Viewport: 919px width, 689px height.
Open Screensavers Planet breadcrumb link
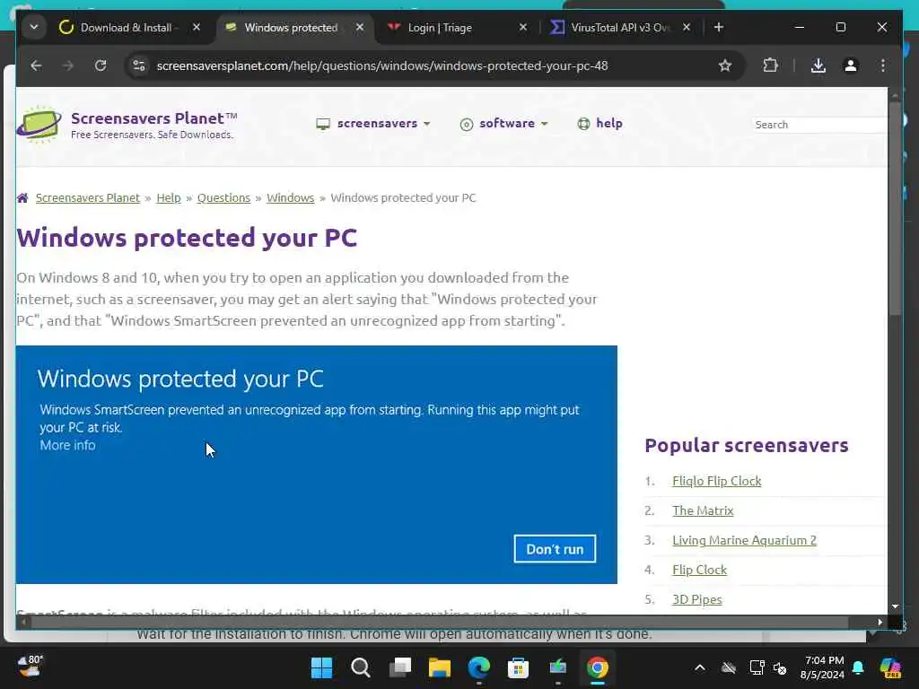(x=88, y=198)
